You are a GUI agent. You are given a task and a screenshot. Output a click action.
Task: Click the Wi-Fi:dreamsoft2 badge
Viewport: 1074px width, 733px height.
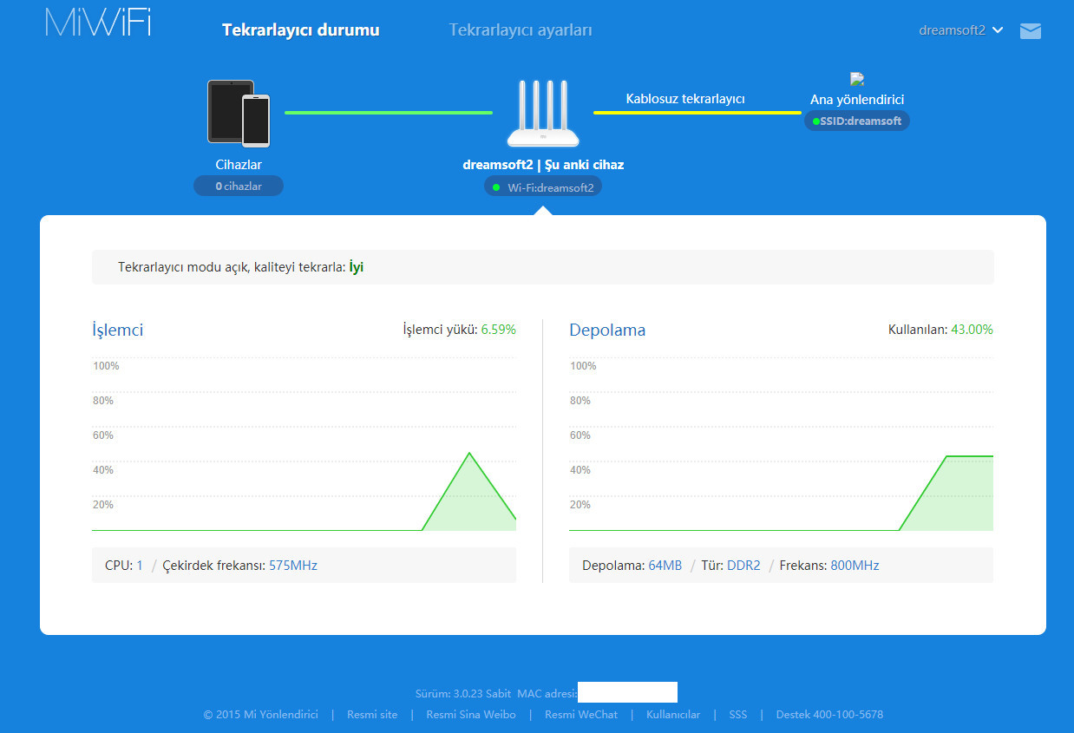543,187
